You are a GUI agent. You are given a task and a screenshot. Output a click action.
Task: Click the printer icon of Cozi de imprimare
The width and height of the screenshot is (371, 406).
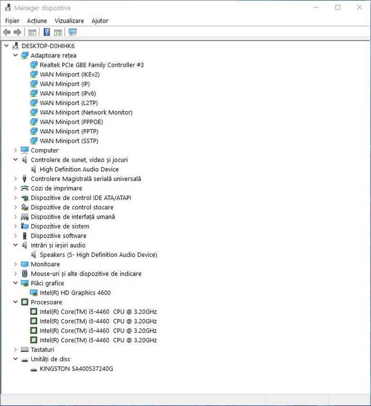coord(24,188)
